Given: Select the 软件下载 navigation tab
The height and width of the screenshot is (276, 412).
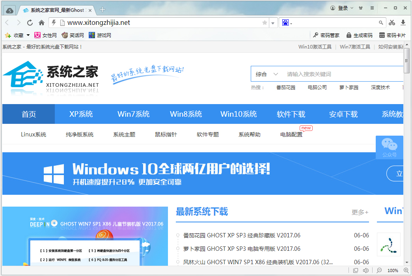Looking at the screenshot, I should point(291,114).
